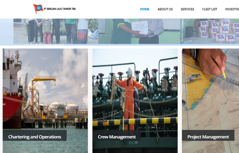The image size is (239, 153).
Task: Select the Project Management label
Action: pos(208,137)
